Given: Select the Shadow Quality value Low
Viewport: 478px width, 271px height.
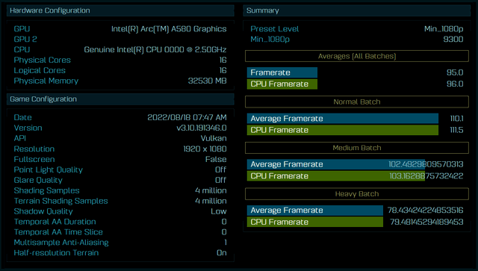Looking at the screenshot, I should tap(219, 211).
